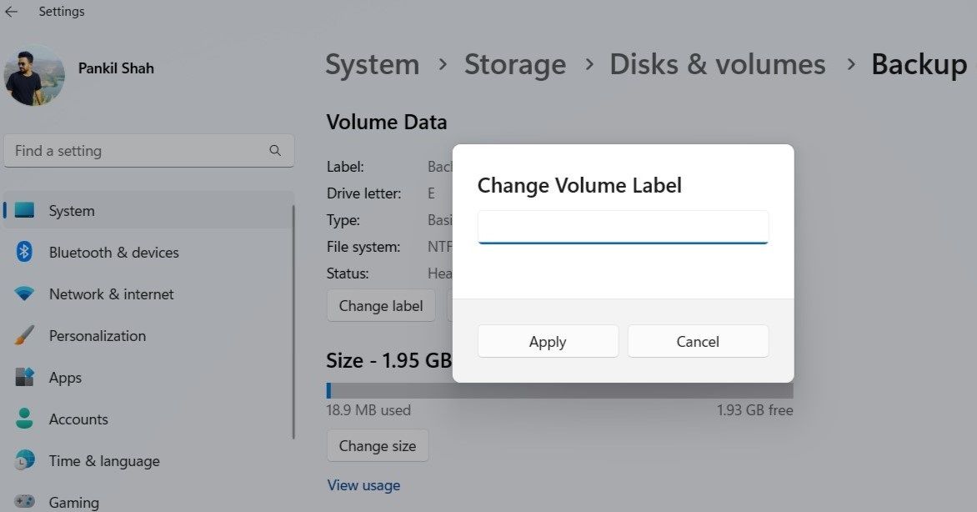Open the View usage link
The image size is (977, 512).
point(364,485)
